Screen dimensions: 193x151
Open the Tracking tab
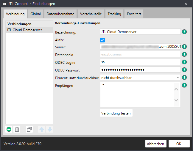point(114,14)
